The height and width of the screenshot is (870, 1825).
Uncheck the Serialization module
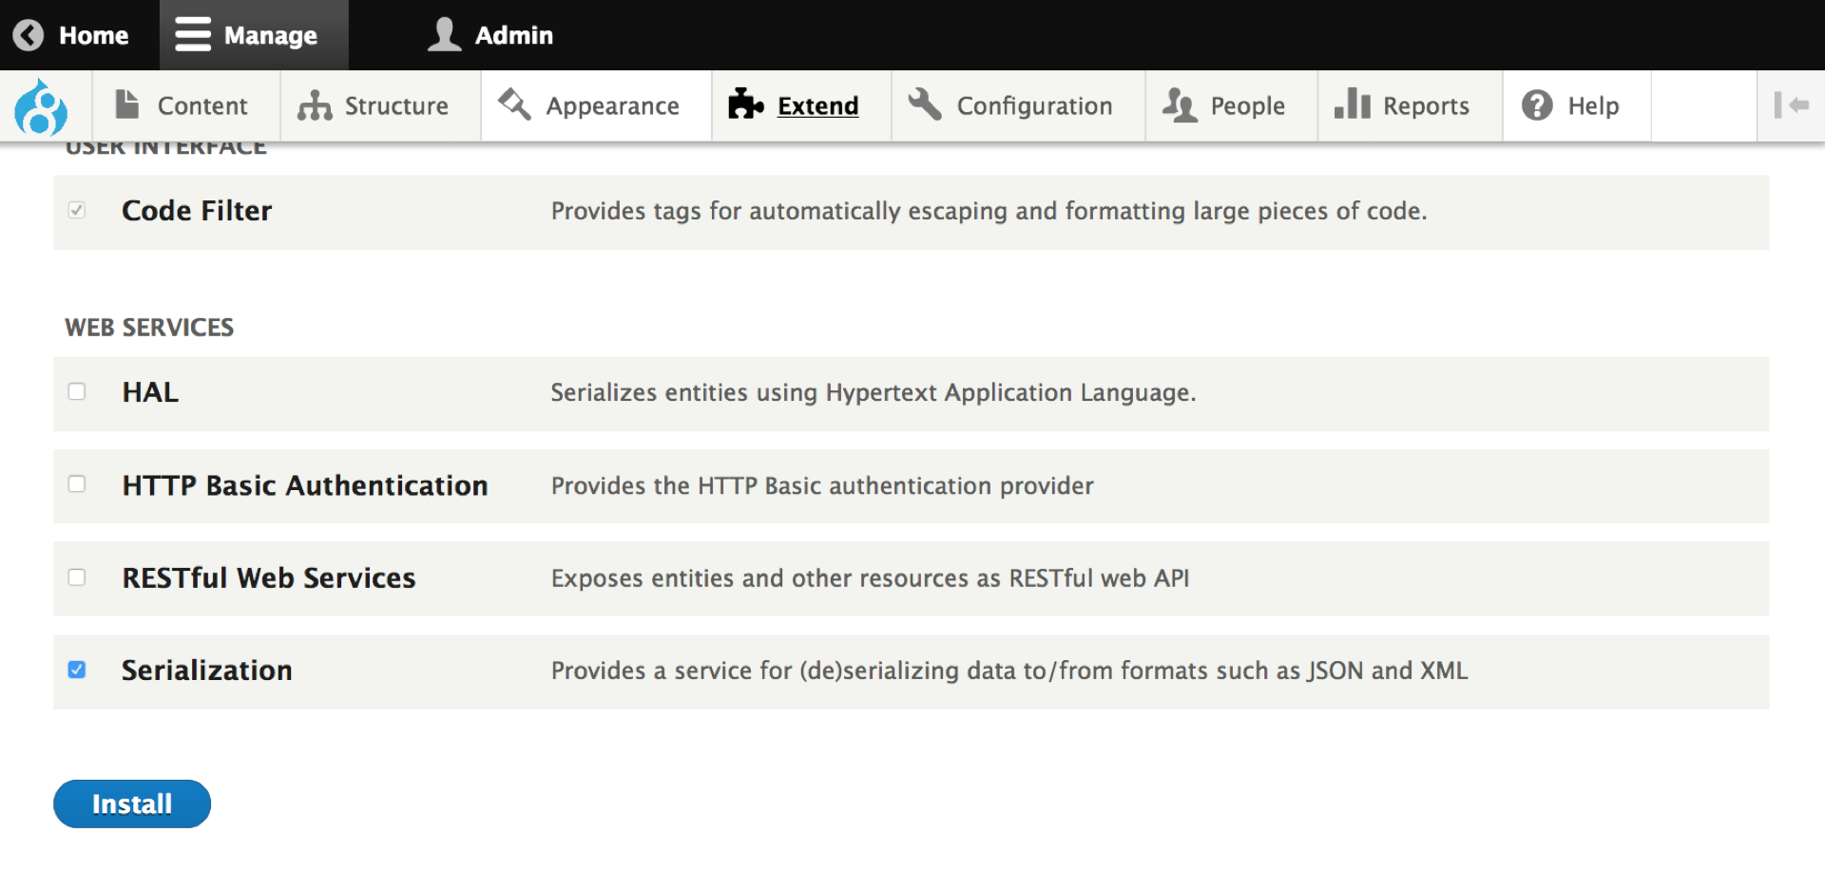click(77, 670)
